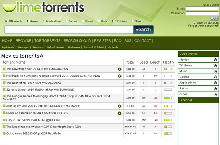
Task: Download icon beside Hell Hath No Fury torrent
Action: pyautogui.click(x=4, y=76)
